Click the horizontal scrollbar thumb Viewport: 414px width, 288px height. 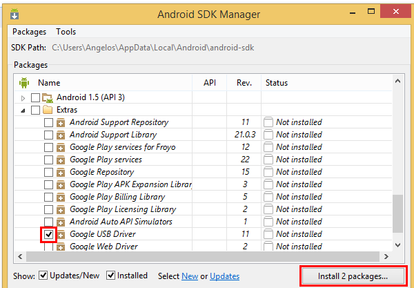coord(203,256)
